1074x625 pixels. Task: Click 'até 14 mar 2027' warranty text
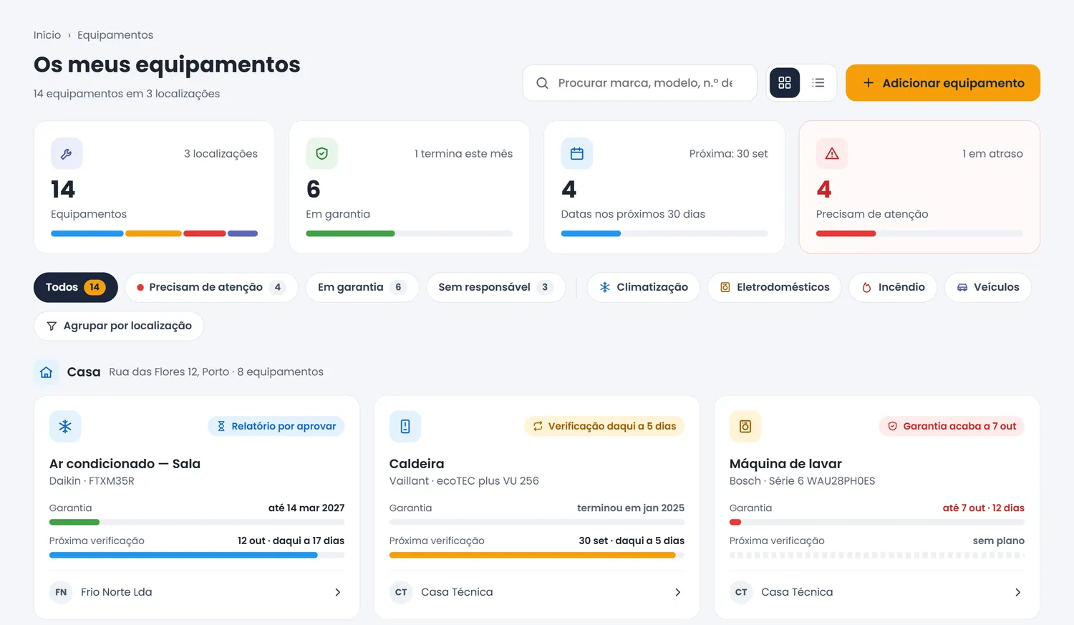point(306,508)
